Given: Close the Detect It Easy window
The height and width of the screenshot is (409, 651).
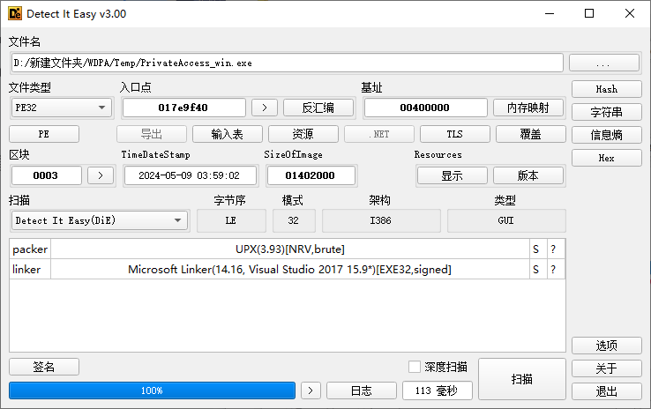Looking at the screenshot, I should coord(630,14).
